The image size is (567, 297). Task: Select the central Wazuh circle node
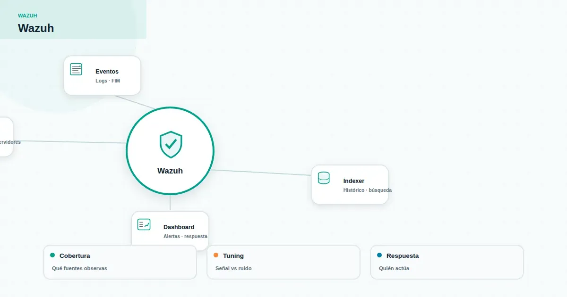point(170,151)
